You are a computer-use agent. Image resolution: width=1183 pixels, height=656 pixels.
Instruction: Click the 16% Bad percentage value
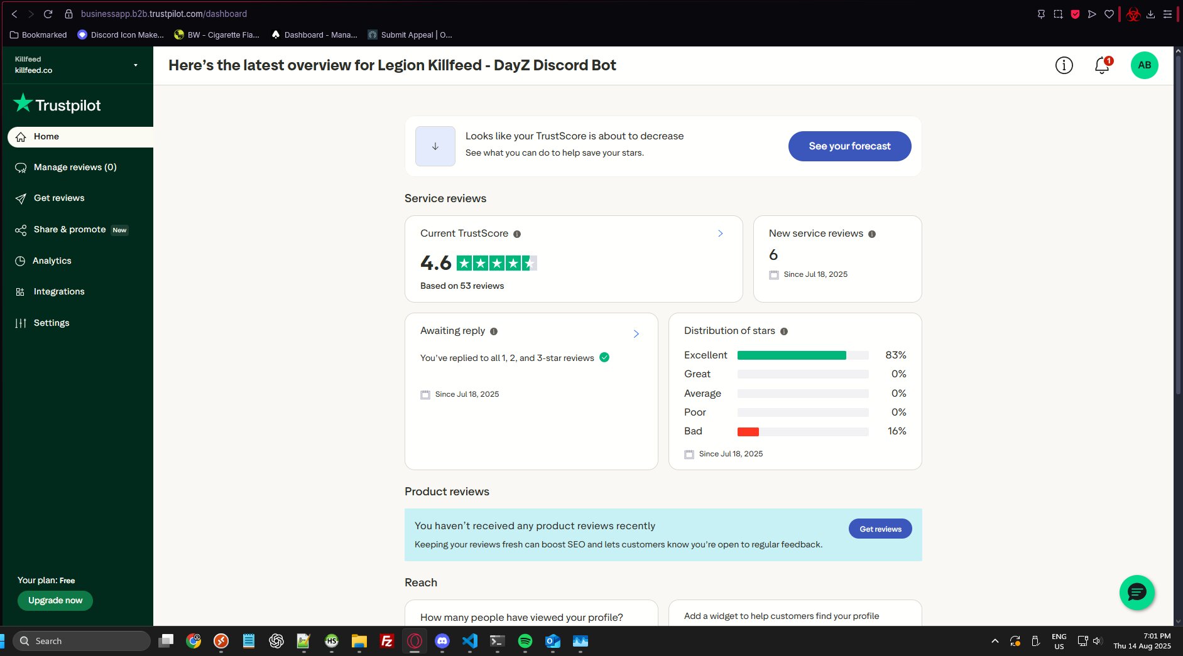point(897,431)
